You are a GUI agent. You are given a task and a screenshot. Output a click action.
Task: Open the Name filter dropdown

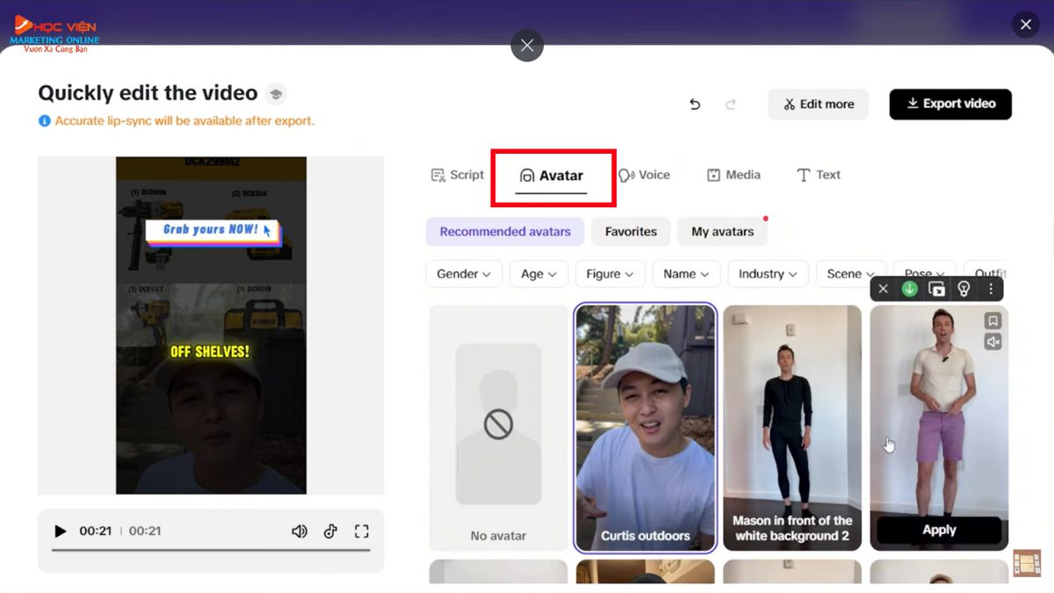(x=687, y=274)
